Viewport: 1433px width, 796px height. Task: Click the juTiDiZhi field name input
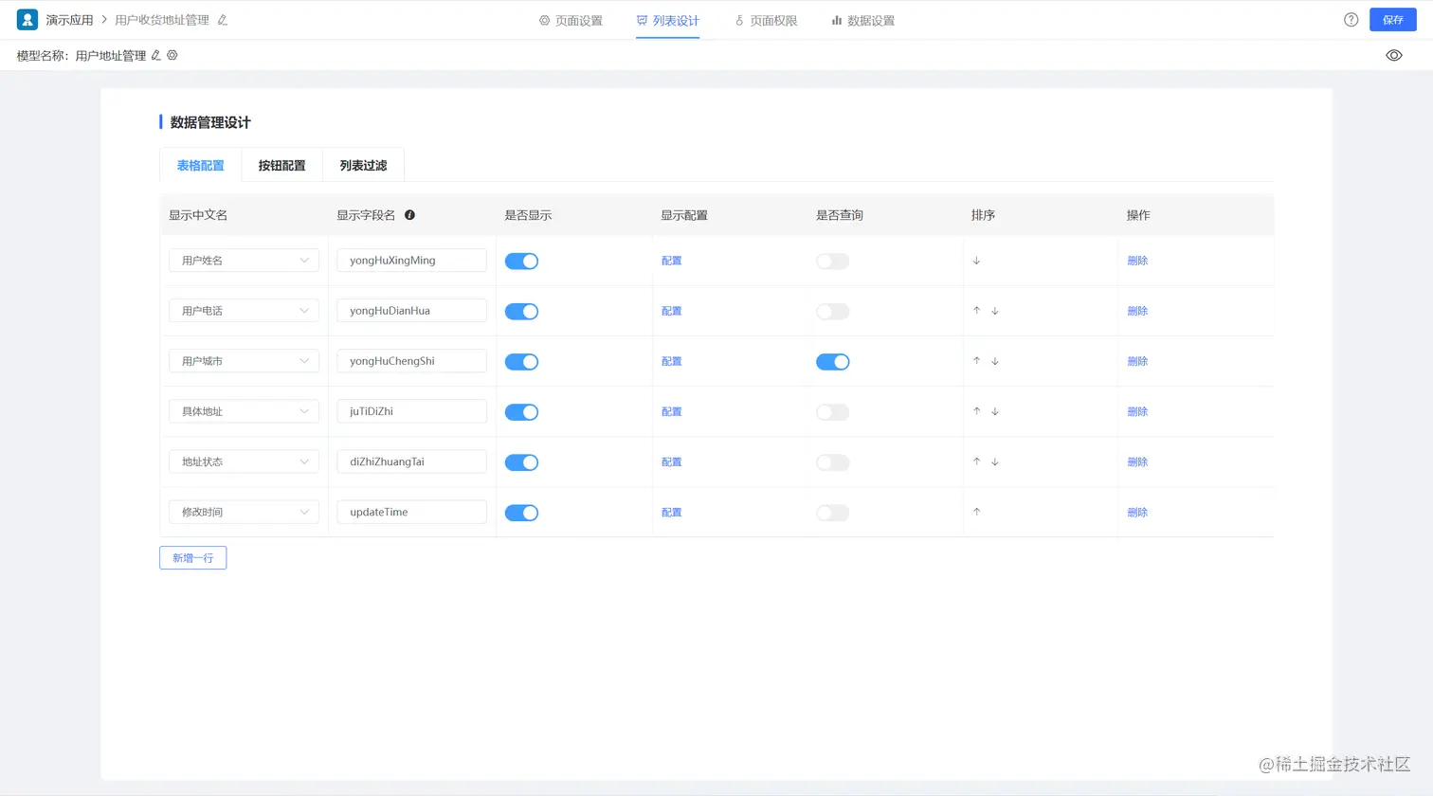point(411,411)
